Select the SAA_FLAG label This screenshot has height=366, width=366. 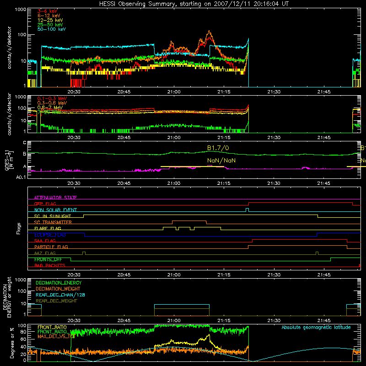(45, 241)
